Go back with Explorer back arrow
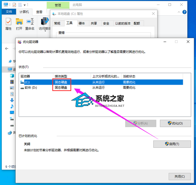 tap(7, 48)
